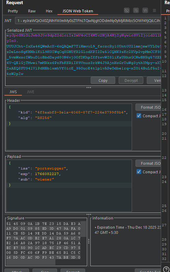The height and width of the screenshot is (272, 170).
Task: Toggle Compact JSON checkbox for Payload
Action: pos(139,172)
